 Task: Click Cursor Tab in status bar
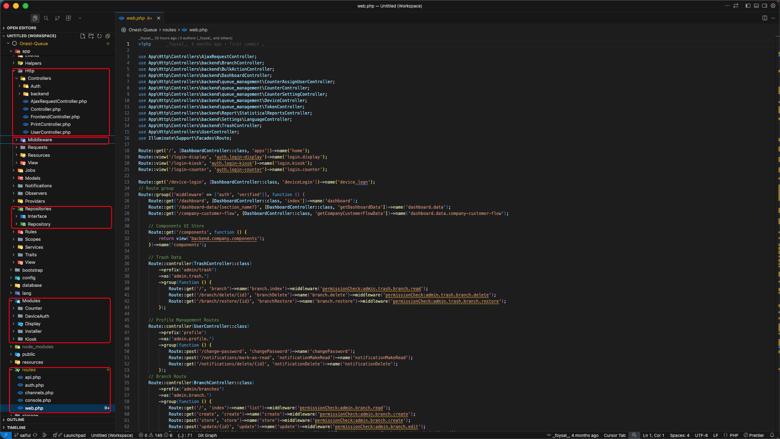pyautogui.click(x=615, y=435)
